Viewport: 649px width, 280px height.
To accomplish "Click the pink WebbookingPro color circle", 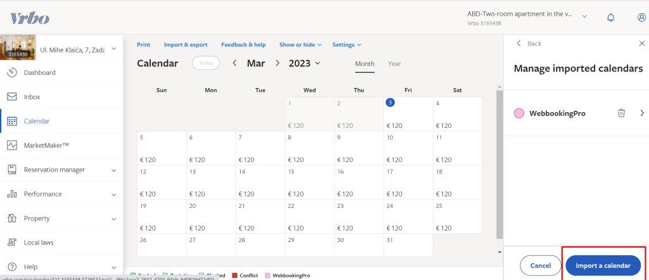I will pyautogui.click(x=519, y=113).
